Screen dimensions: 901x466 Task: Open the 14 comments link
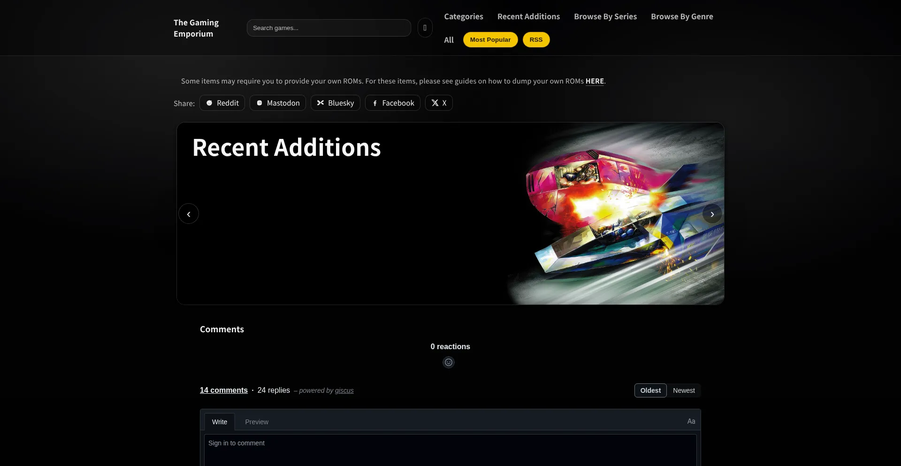pos(224,390)
